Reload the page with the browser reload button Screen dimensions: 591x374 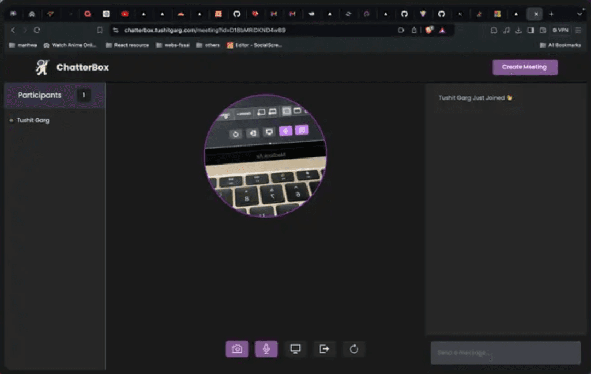point(37,30)
